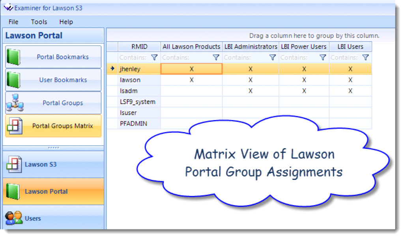Image resolution: width=404 pixels, height=238 pixels.
Task: Select the lsuser row
Action: tap(239, 113)
